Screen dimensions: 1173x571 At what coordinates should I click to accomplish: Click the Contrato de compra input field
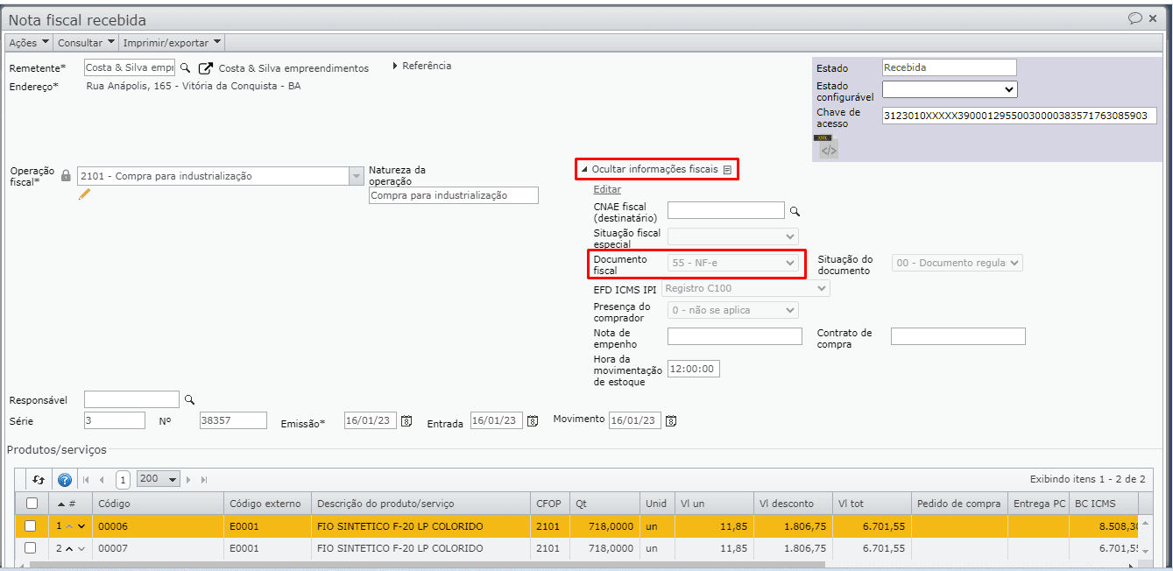(x=957, y=336)
